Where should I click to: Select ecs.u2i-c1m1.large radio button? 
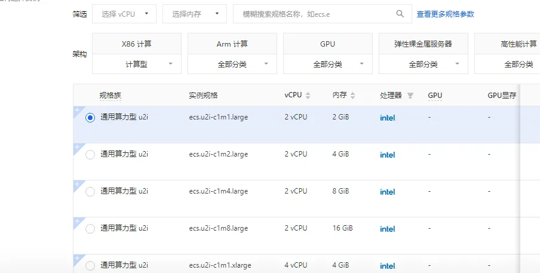point(90,118)
